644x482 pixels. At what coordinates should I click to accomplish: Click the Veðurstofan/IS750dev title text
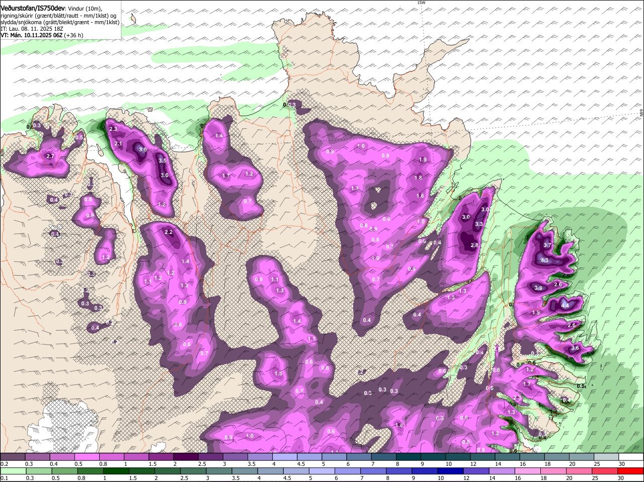pos(33,8)
